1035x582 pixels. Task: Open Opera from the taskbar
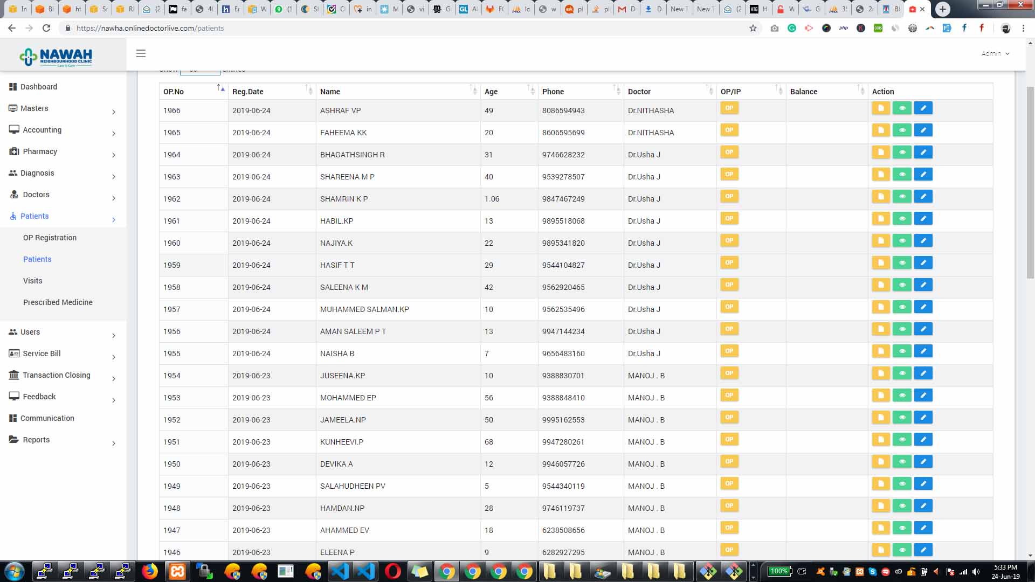point(393,571)
